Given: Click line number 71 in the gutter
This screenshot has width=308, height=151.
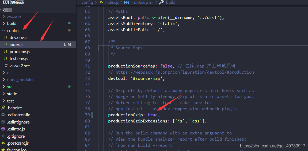Looking at the screenshot, I should point(87,66).
